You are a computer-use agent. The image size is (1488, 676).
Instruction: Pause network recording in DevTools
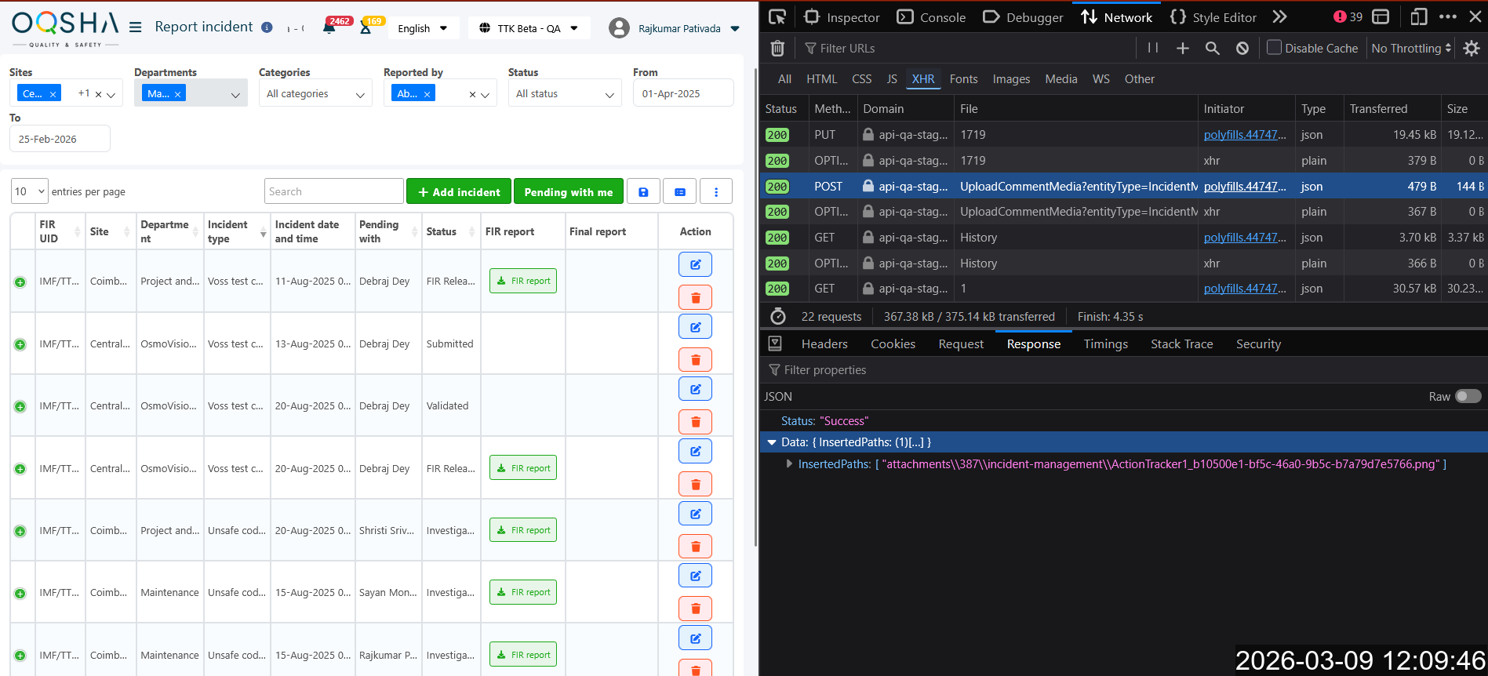(1152, 49)
